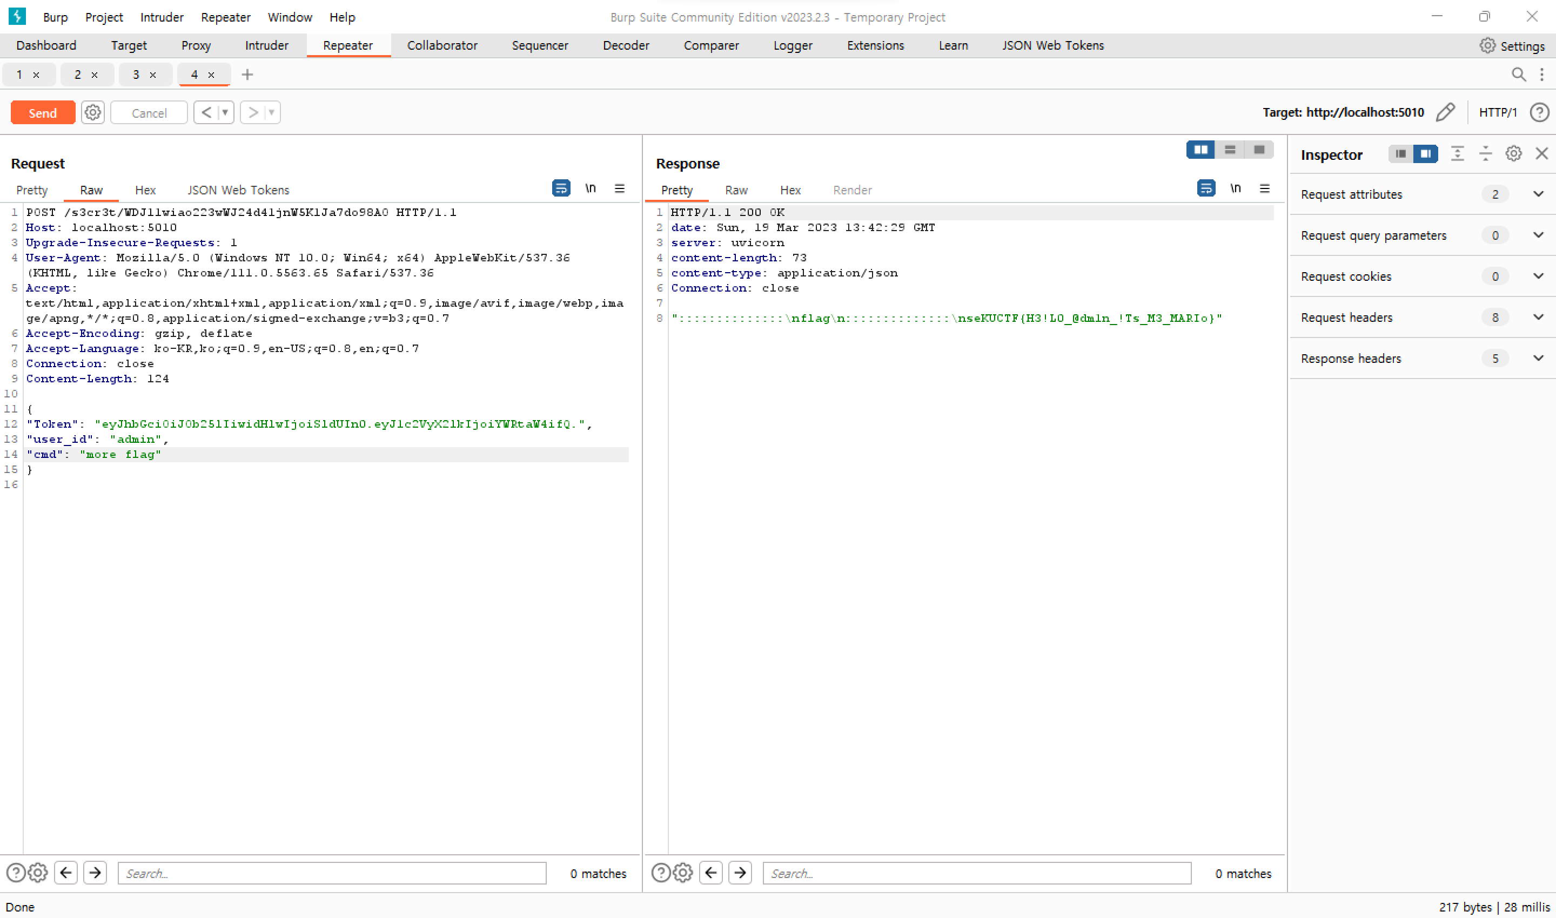Expand all Inspector sections icon

pyautogui.click(x=1458, y=153)
